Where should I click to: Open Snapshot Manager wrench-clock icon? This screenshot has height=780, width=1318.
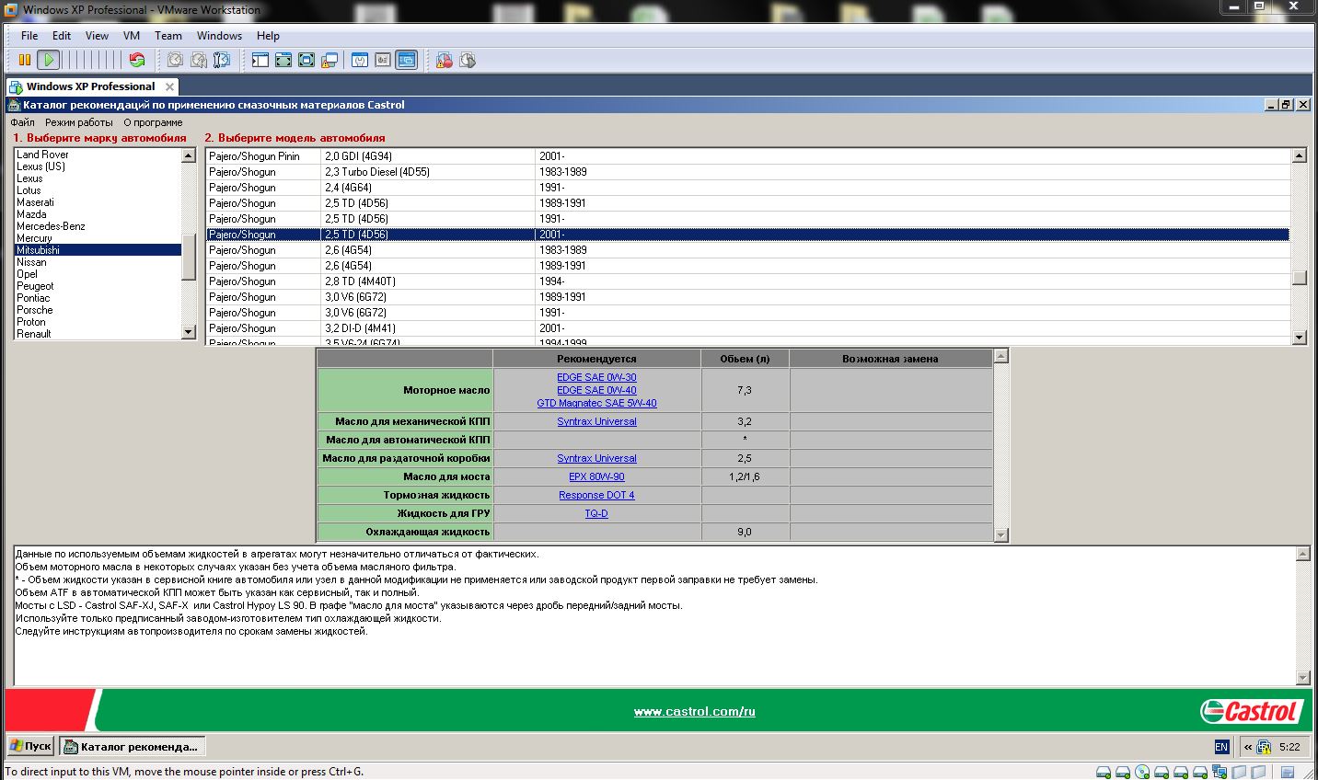pyautogui.click(x=221, y=61)
